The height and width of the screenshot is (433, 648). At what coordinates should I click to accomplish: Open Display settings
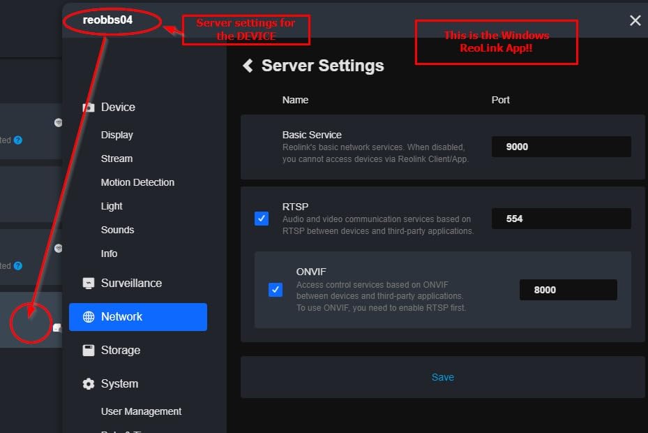(117, 135)
